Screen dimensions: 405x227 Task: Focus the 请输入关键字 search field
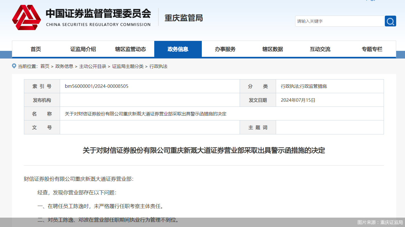(x=340, y=21)
